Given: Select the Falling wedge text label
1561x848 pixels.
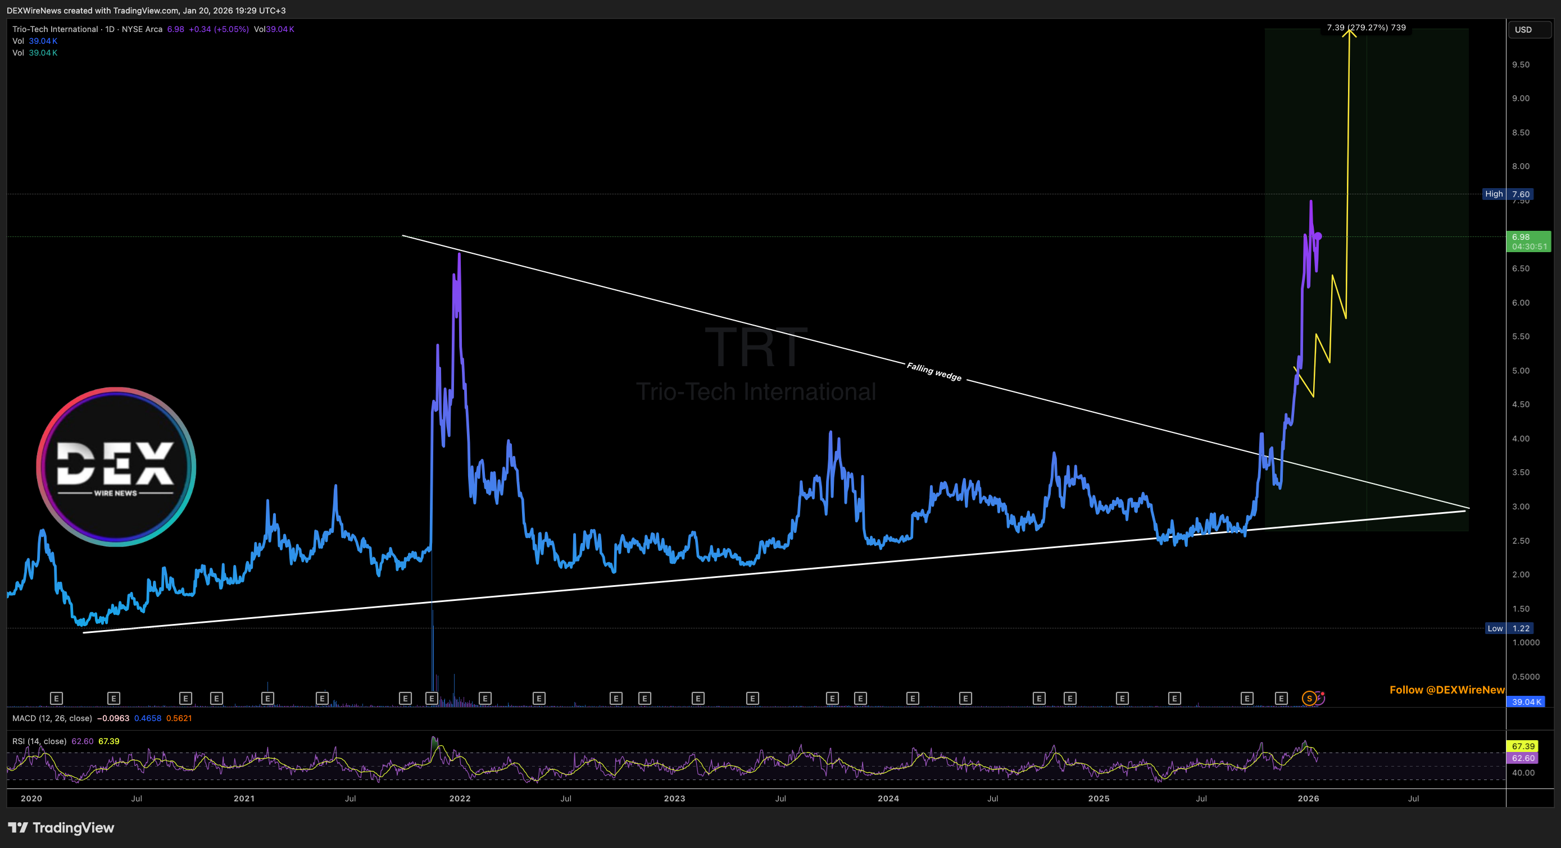Looking at the screenshot, I should [934, 371].
